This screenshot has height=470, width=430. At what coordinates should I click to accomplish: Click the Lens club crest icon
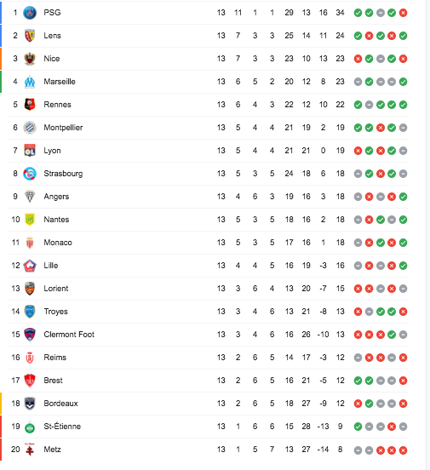point(30,36)
